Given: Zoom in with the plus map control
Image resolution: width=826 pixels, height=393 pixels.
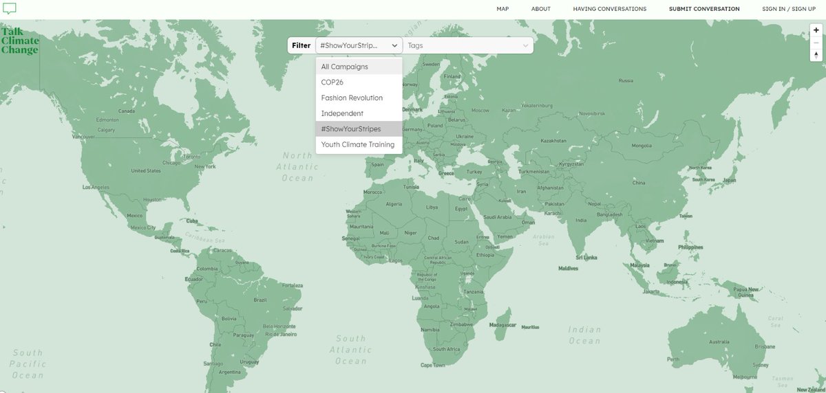Looking at the screenshot, I should (x=816, y=30).
